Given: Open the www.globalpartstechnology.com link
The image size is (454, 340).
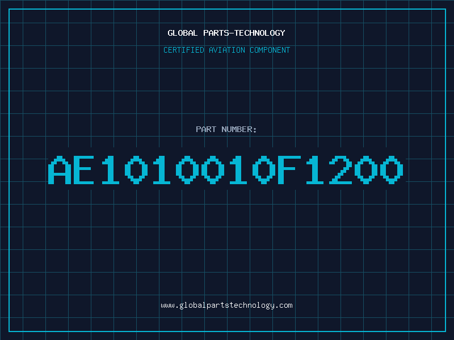Looking at the screenshot, I should (226, 305).
